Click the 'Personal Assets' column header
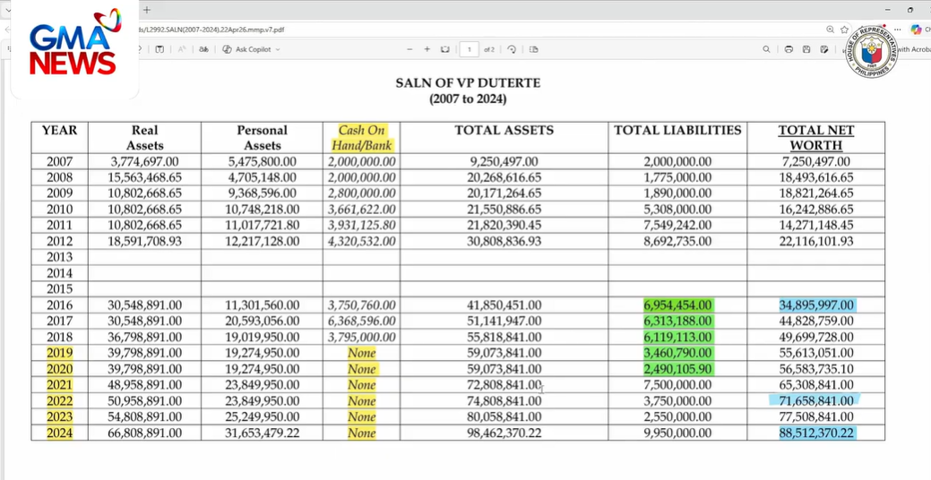Viewport: 931px width, 480px height. tap(262, 138)
